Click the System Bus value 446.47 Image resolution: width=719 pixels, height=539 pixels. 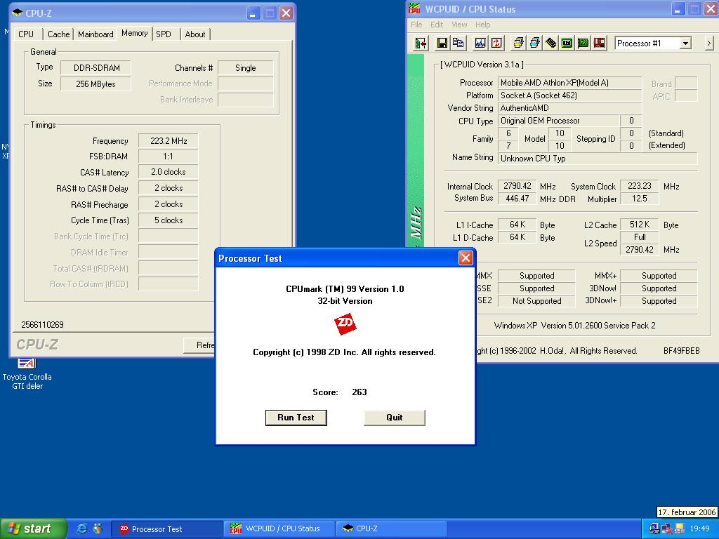pyautogui.click(x=517, y=199)
